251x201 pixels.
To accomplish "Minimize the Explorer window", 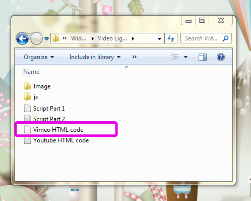I will point(189,21).
